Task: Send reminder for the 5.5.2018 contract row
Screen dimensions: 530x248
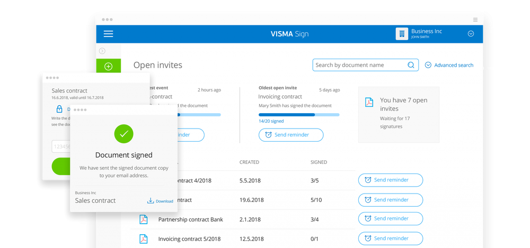Action: pyautogui.click(x=391, y=180)
